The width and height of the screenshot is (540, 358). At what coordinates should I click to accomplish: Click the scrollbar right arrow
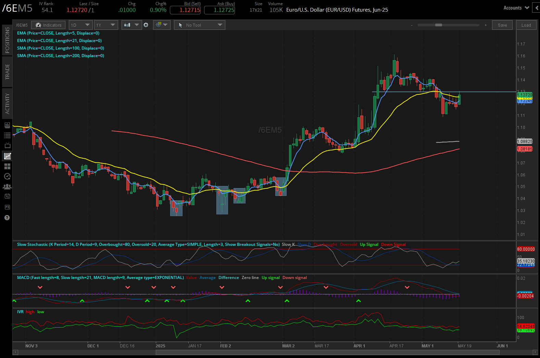pos(535,352)
